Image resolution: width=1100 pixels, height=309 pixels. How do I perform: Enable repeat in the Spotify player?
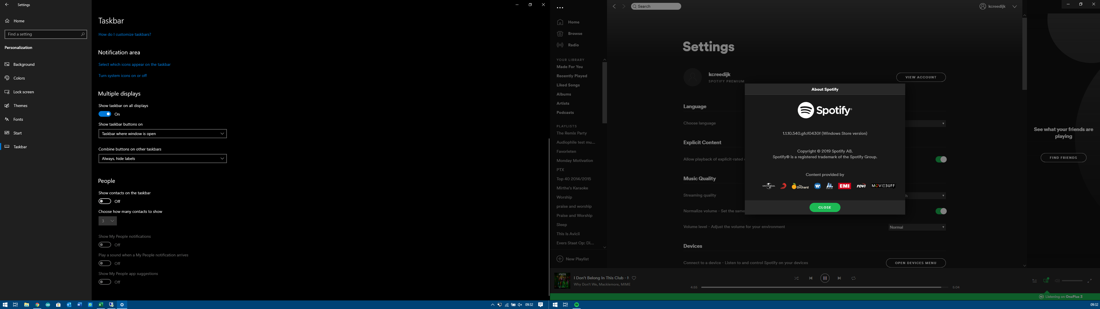tap(854, 278)
